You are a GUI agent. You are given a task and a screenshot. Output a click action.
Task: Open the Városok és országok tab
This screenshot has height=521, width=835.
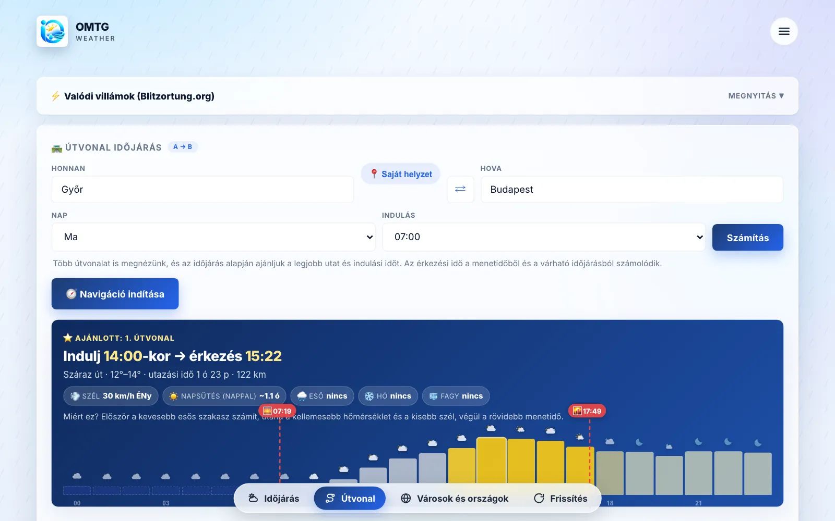pyautogui.click(x=454, y=499)
